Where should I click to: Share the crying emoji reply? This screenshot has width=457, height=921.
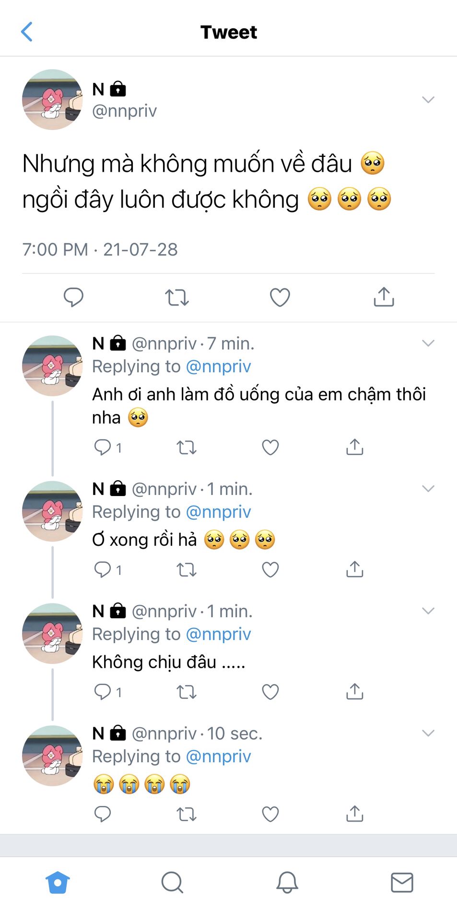pyautogui.click(x=355, y=814)
